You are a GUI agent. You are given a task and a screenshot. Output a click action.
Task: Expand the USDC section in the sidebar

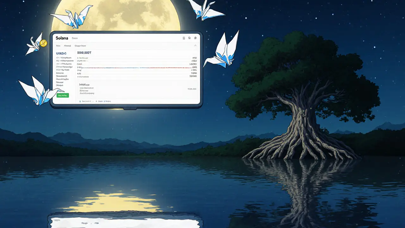click(x=61, y=53)
